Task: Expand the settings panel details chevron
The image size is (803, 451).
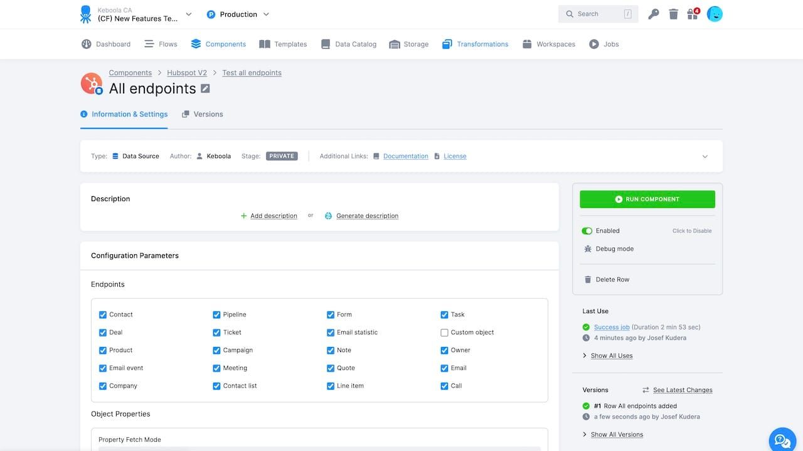Action: coord(705,156)
